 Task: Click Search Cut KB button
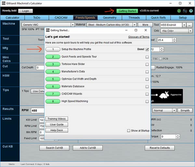tap(54, 148)
